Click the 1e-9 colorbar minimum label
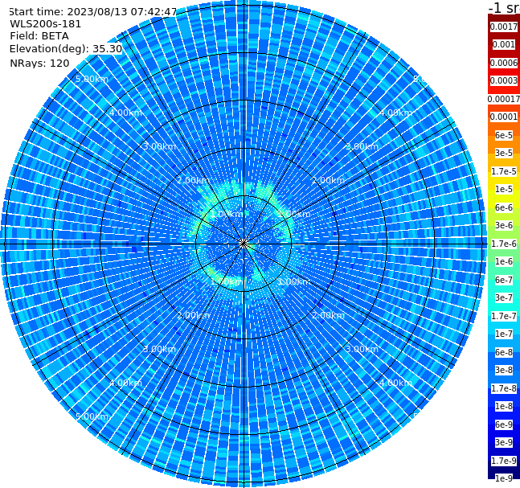The height and width of the screenshot is (488, 520). point(504,478)
